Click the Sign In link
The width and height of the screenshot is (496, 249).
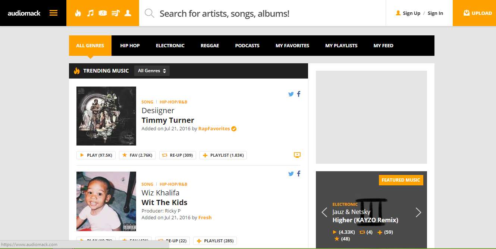[435, 13]
